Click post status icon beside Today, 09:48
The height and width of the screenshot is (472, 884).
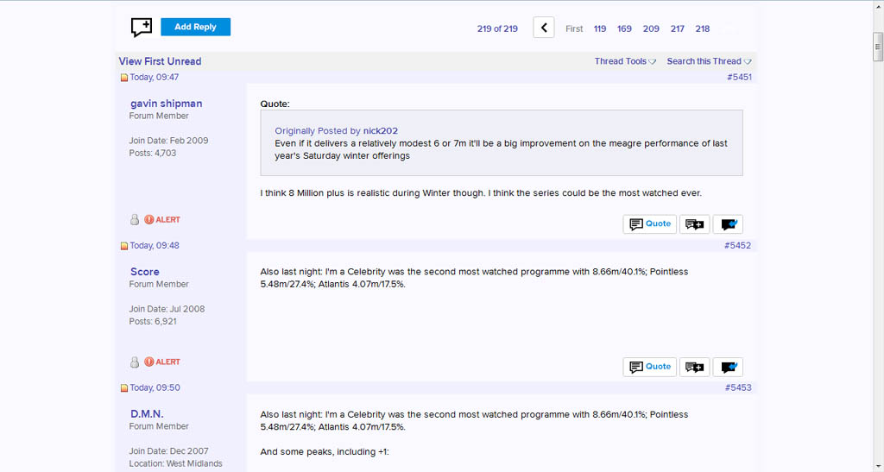point(124,246)
